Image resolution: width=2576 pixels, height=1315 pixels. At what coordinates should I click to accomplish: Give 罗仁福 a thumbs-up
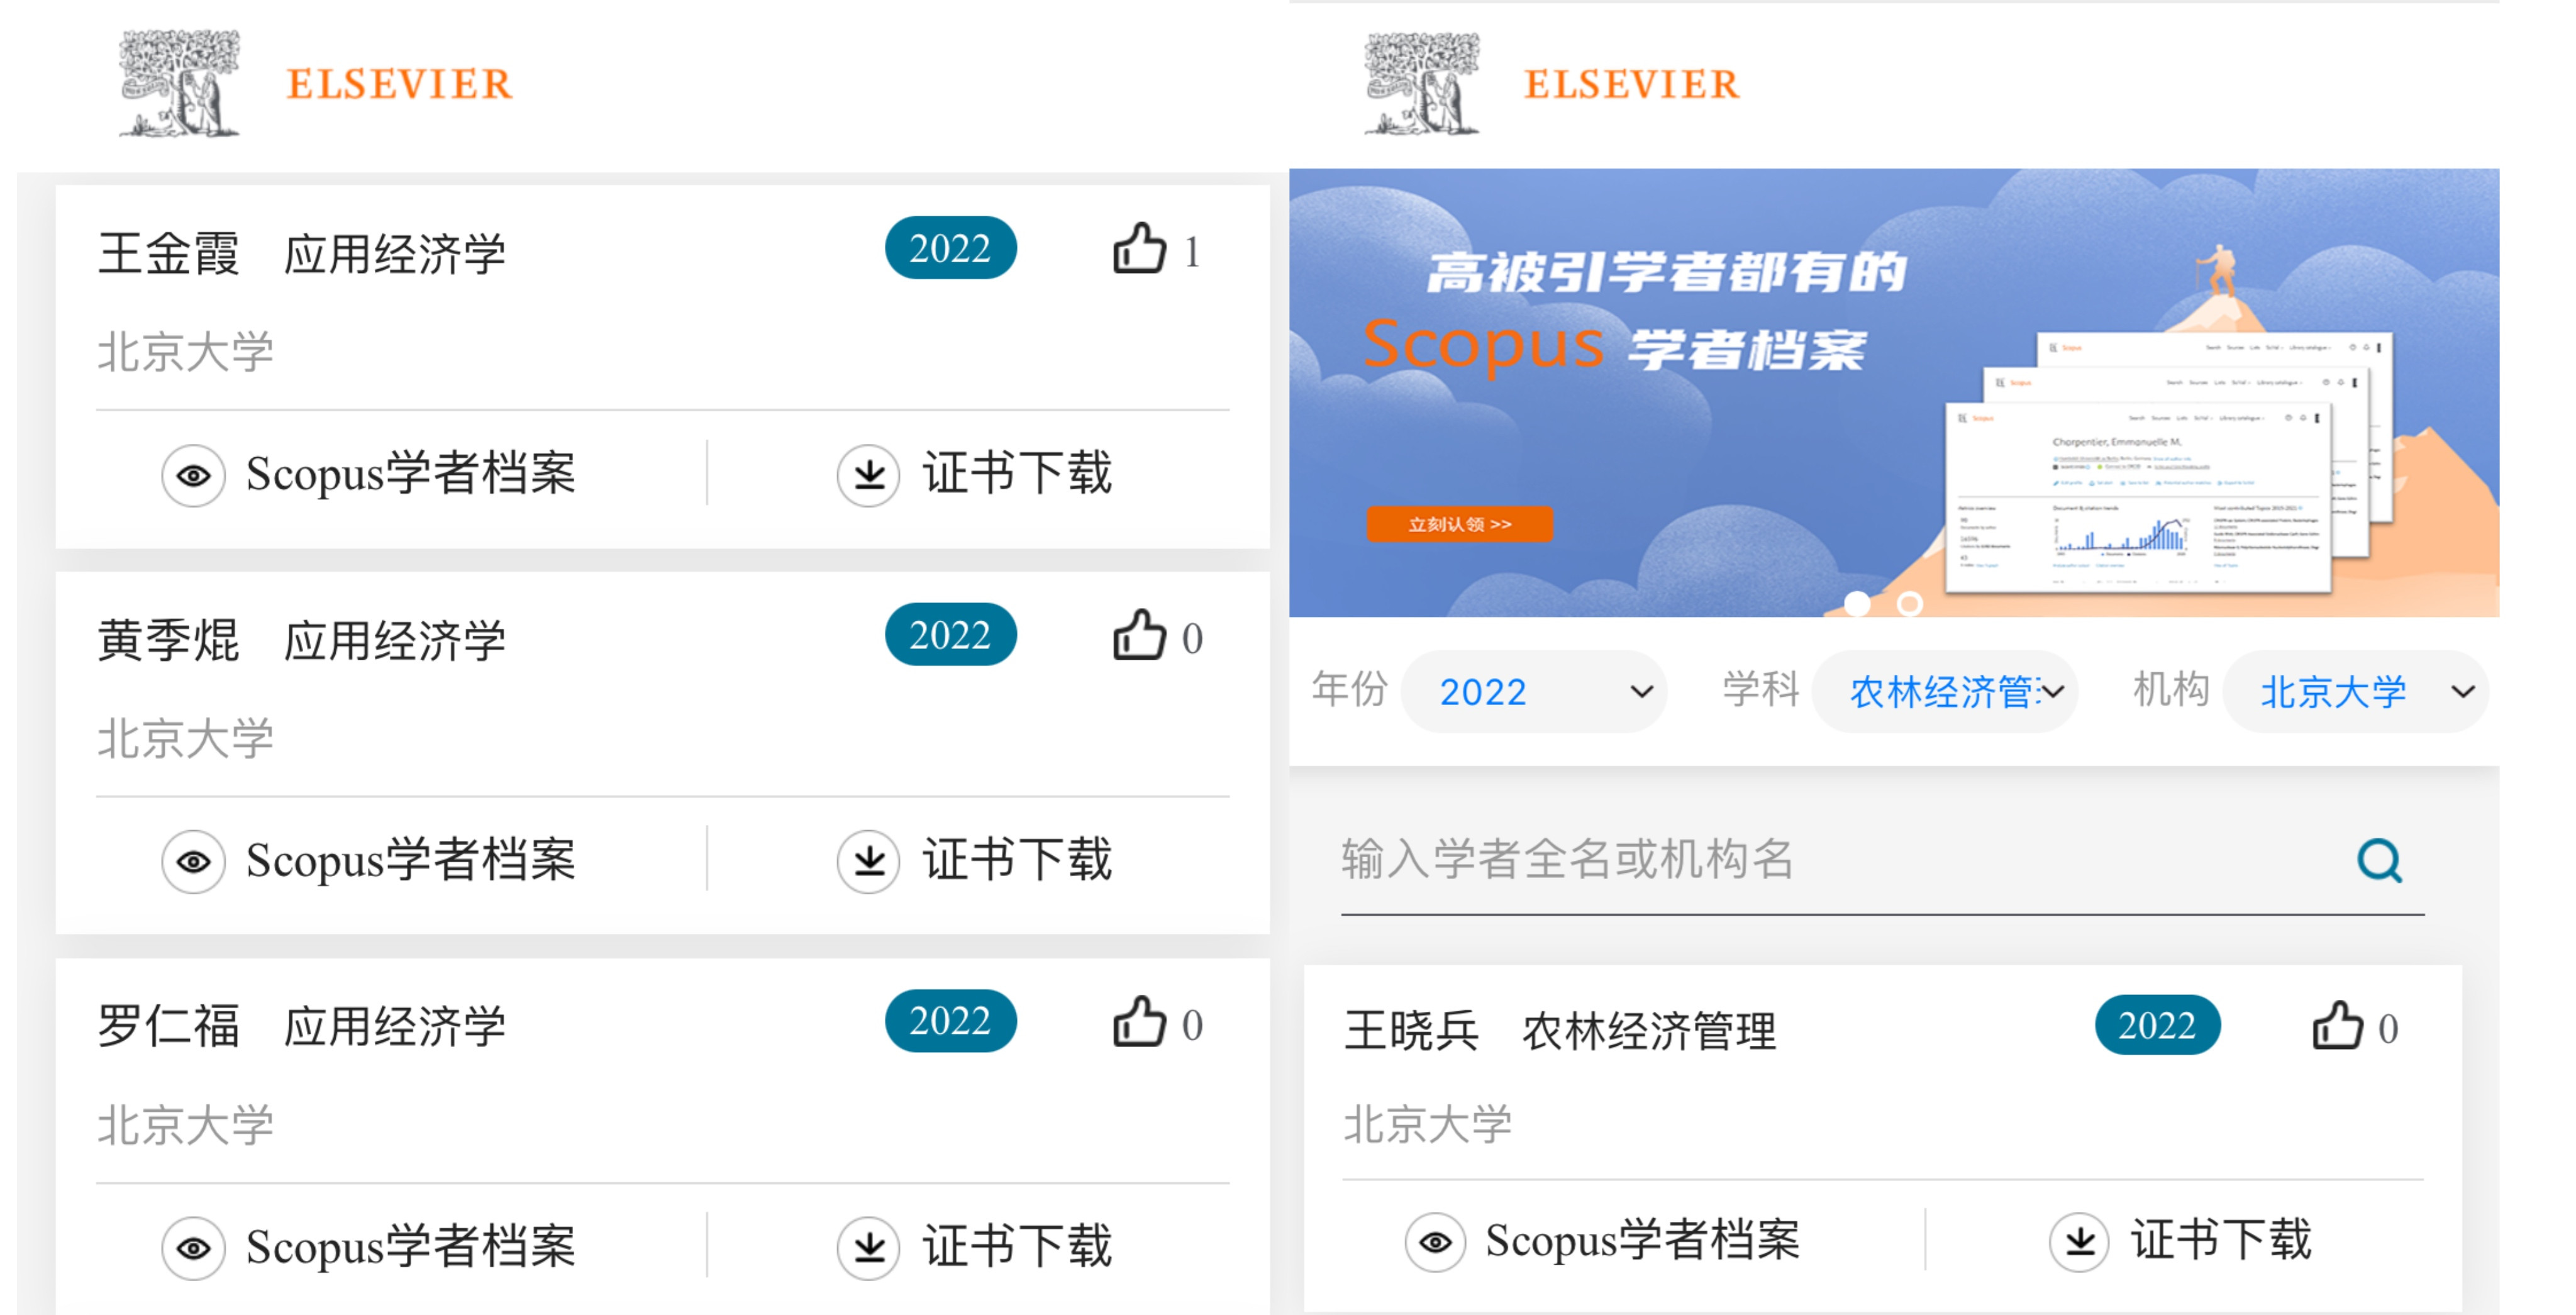click(1139, 1022)
